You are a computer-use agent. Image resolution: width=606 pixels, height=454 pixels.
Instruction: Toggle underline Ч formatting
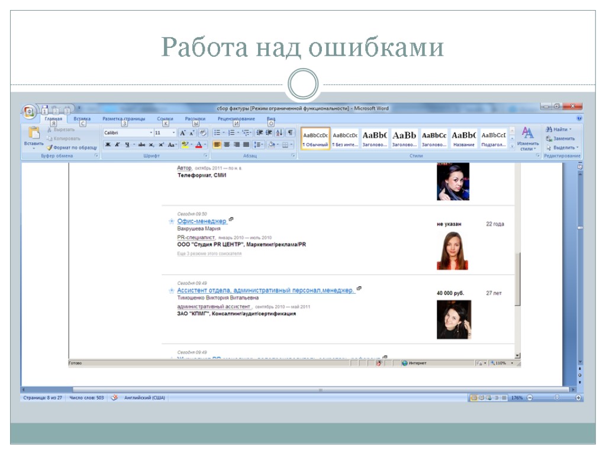coord(127,145)
